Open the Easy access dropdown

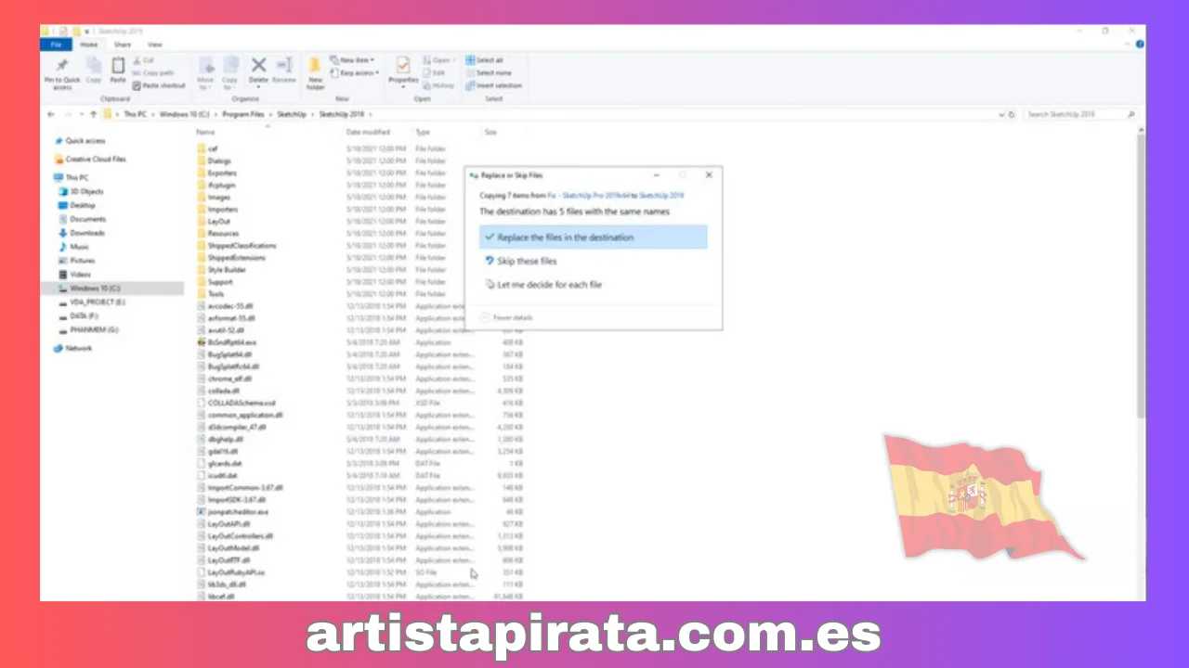click(x=356, y=72)
